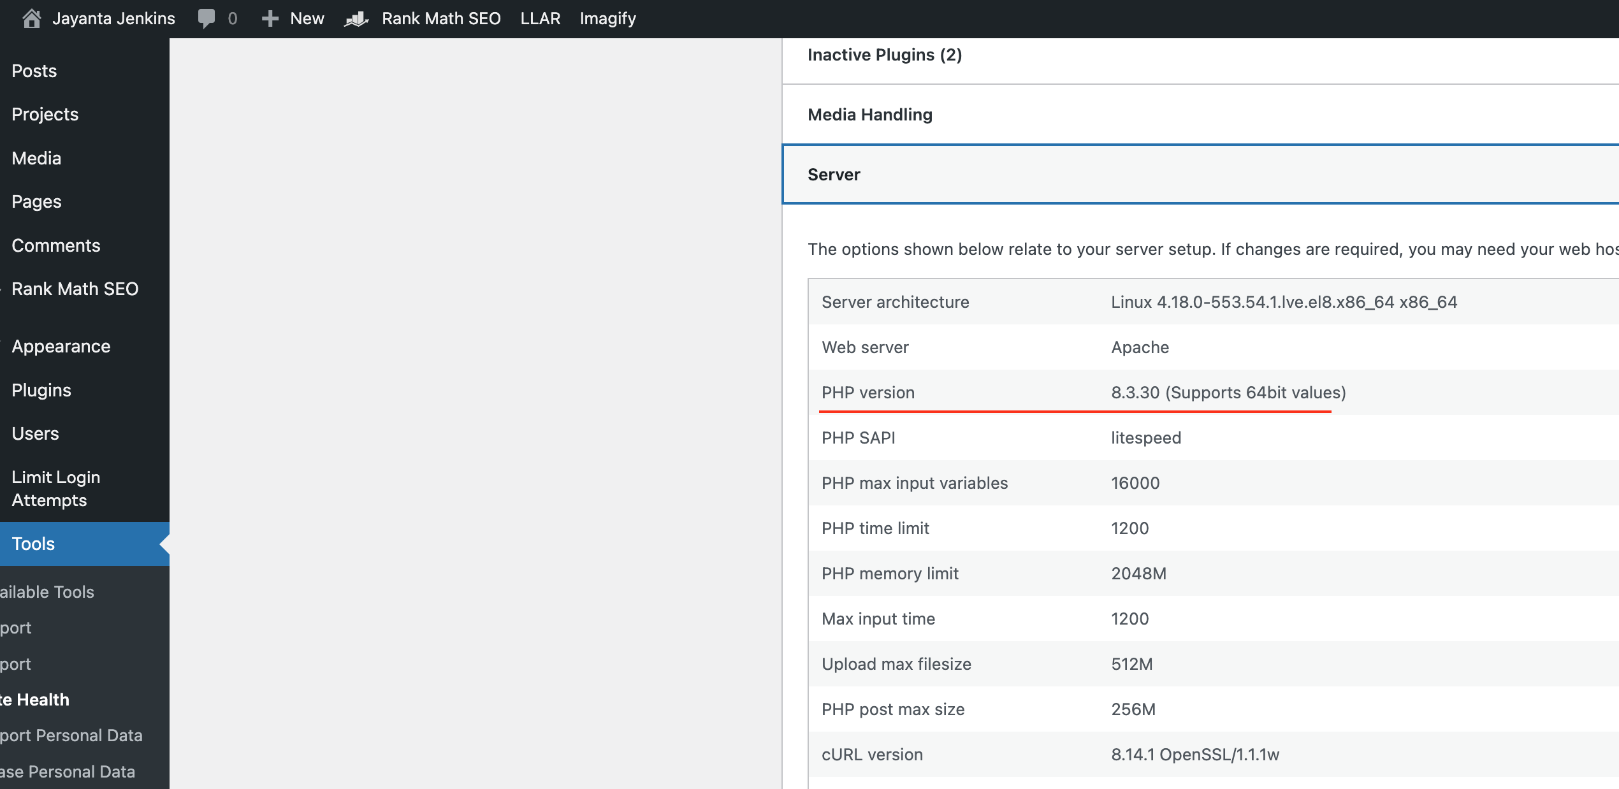Click the Rank Math SEO chart icon
Screen dimensions: 1619x789
click(x=357, y=18)
